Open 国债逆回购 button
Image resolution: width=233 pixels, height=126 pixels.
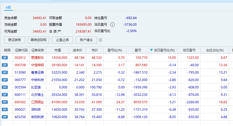39,40
